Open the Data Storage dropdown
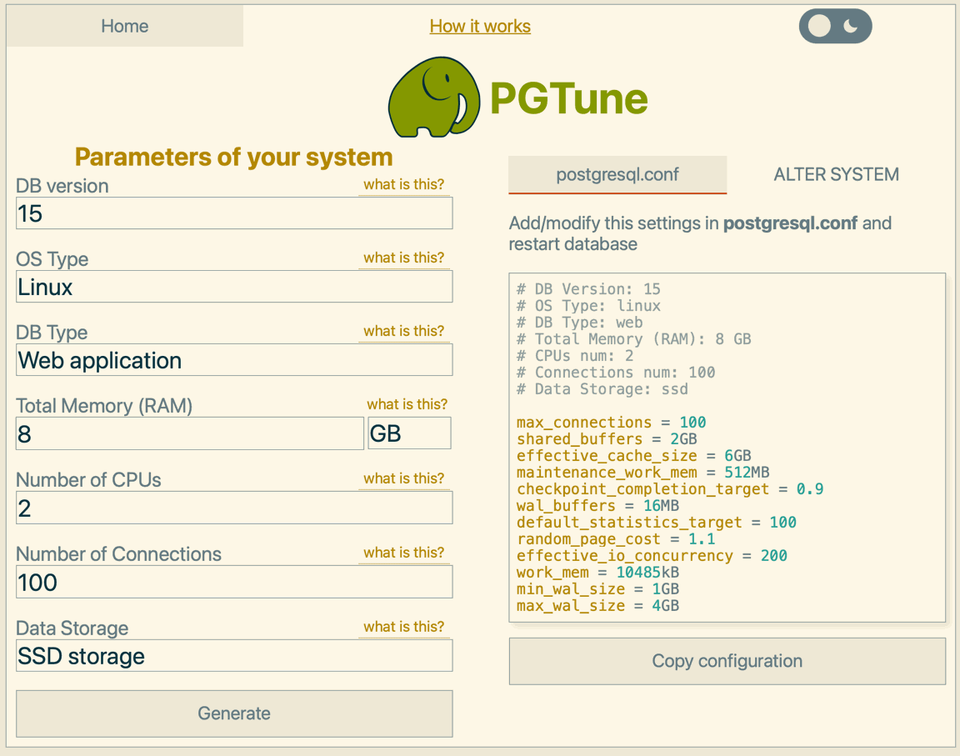This screenshot has height=756, width=960. point(234,656)
